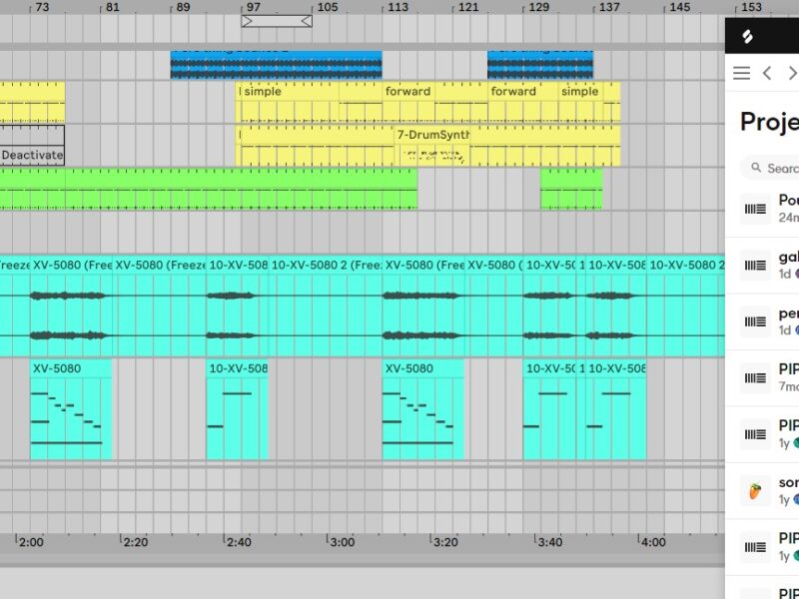Image resolution: width=799 pixels, height=599 pixels.
Task: Select the 7-DrumSynth clip header
Action: coord(432,135)
